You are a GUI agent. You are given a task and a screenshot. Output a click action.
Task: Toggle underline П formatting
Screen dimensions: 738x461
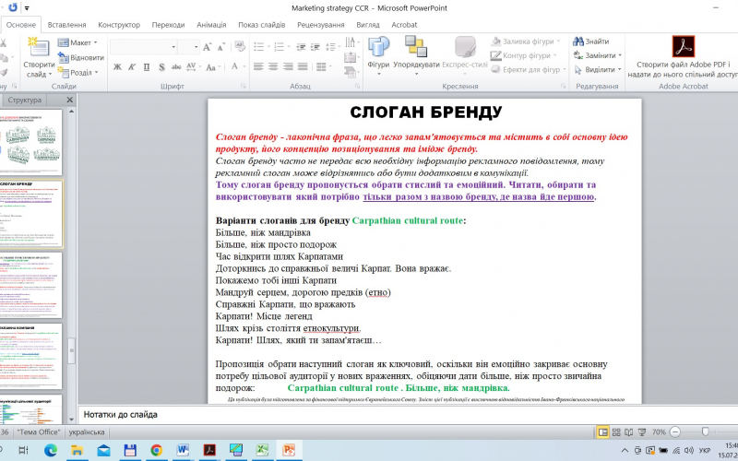(x=147, y=67)
